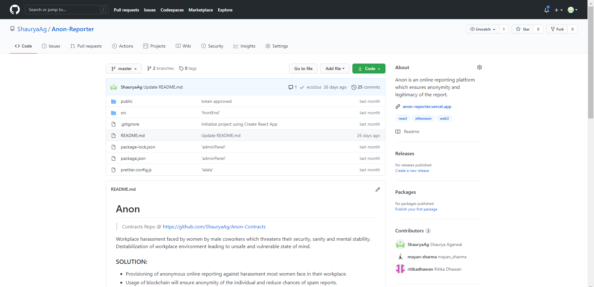
Task: Click Create a new release
Action: [x=412, y=171]
